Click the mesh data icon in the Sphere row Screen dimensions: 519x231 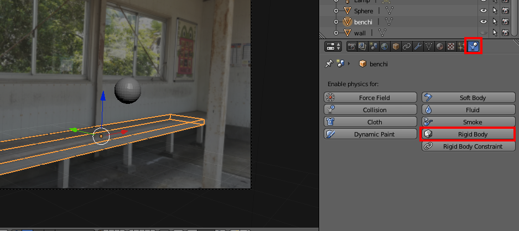[x=390, y=11]
